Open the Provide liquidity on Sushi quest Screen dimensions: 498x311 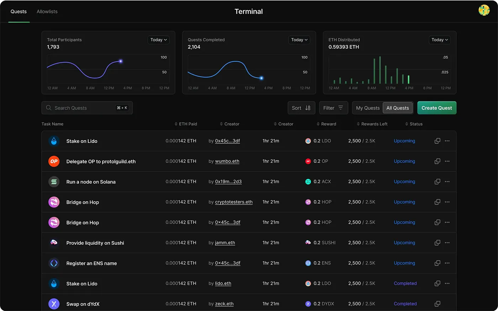(95, 243)
